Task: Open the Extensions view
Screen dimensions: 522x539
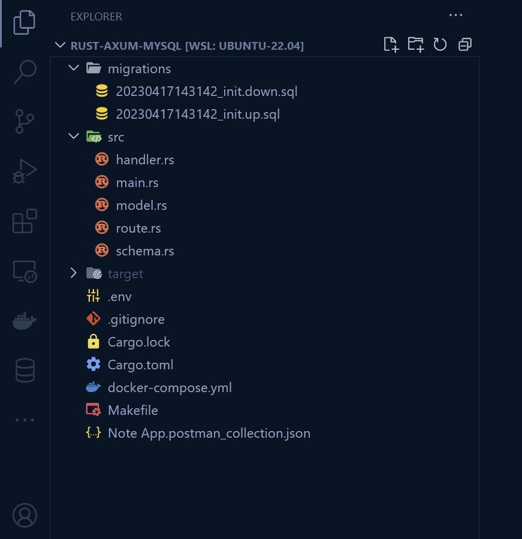Action: point(24,221)
